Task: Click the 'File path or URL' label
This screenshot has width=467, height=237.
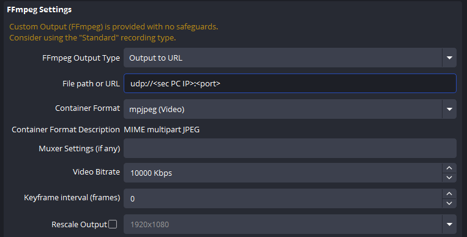Action: [x=91, y=84]
